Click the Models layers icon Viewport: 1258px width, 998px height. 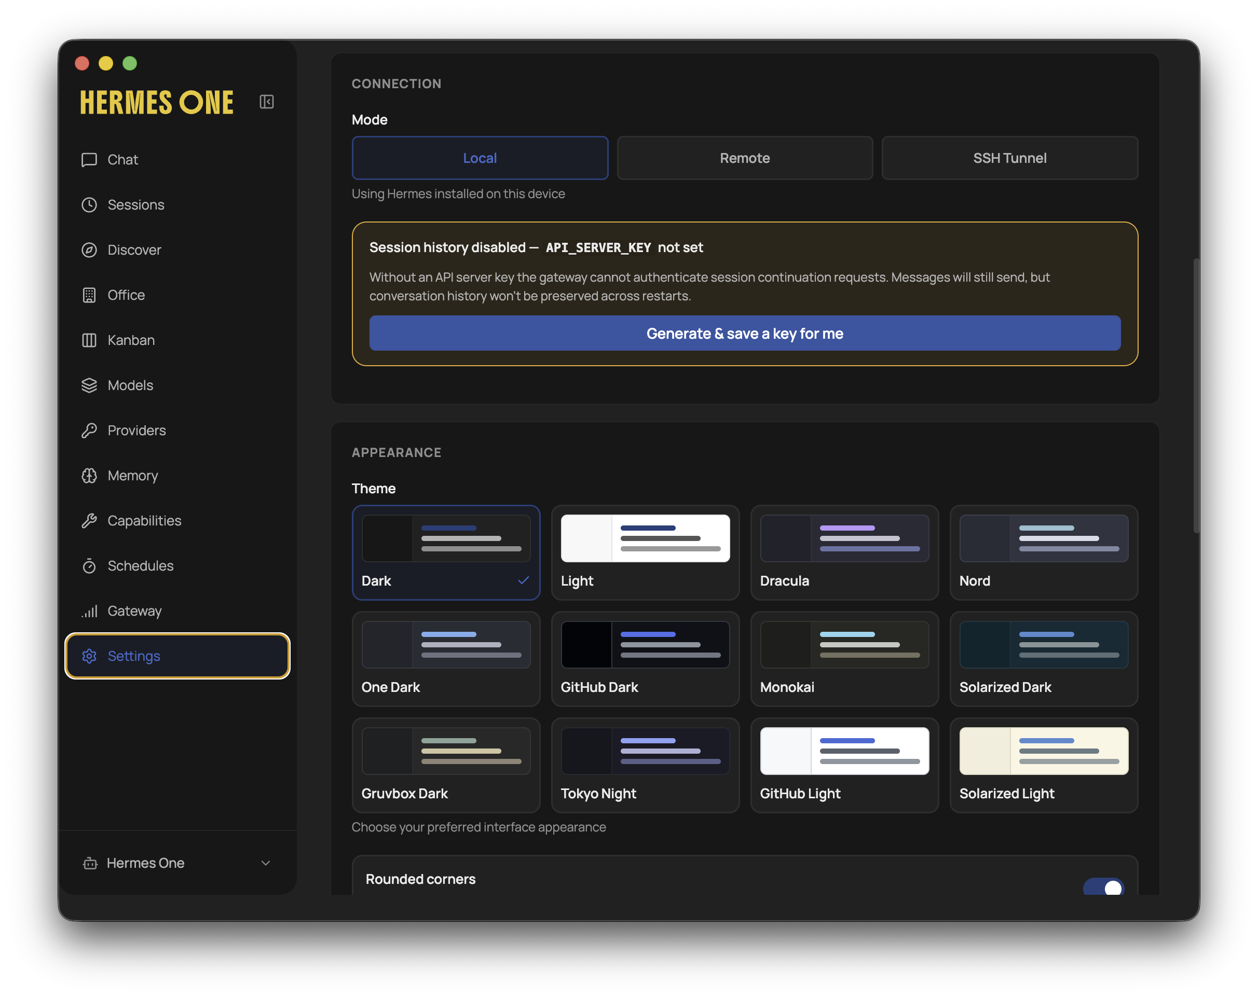89,385
